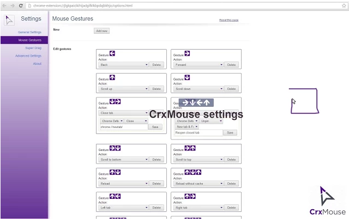The height and width of the screenshot is (219, 349).
Task: Reload the page with refresh icon
Action: point(21,5)
